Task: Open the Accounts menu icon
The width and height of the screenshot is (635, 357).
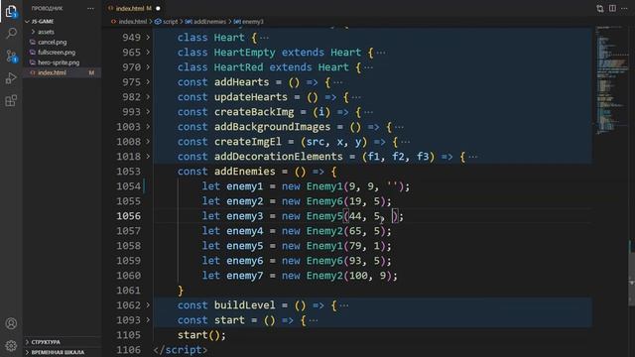Action: coord(11,323)
